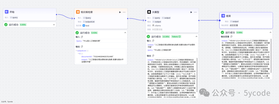279x104 pixels.
Task: Click the 返回变量 output type value
Action: pos(234,25)
